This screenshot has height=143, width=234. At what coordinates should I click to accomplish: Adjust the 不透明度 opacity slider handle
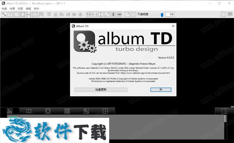(162, 15)
